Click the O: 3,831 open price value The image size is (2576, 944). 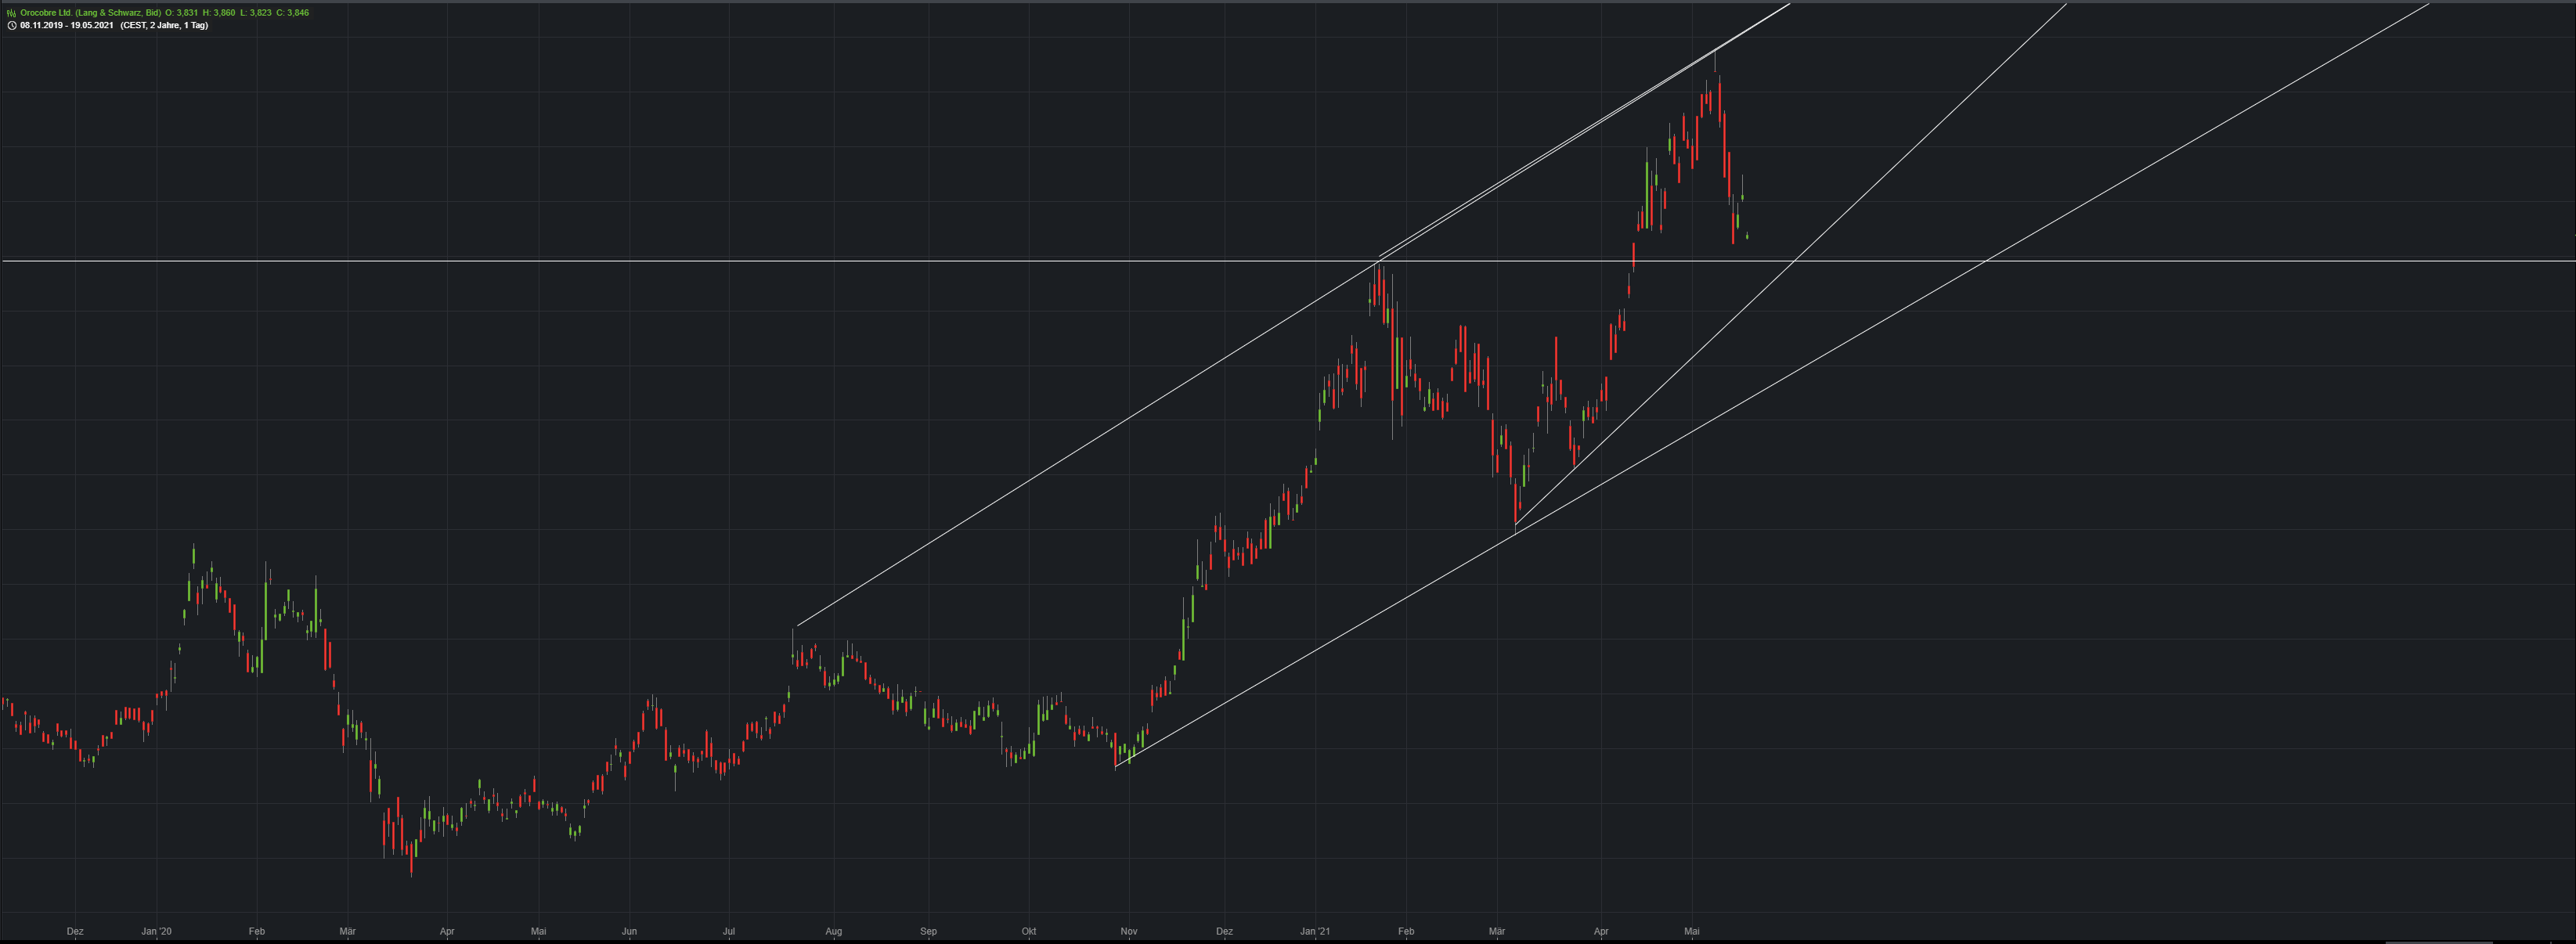(x=181, y=13)
